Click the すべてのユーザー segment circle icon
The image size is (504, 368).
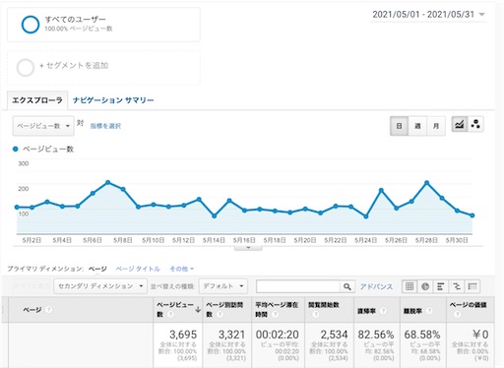click(31, 25)
